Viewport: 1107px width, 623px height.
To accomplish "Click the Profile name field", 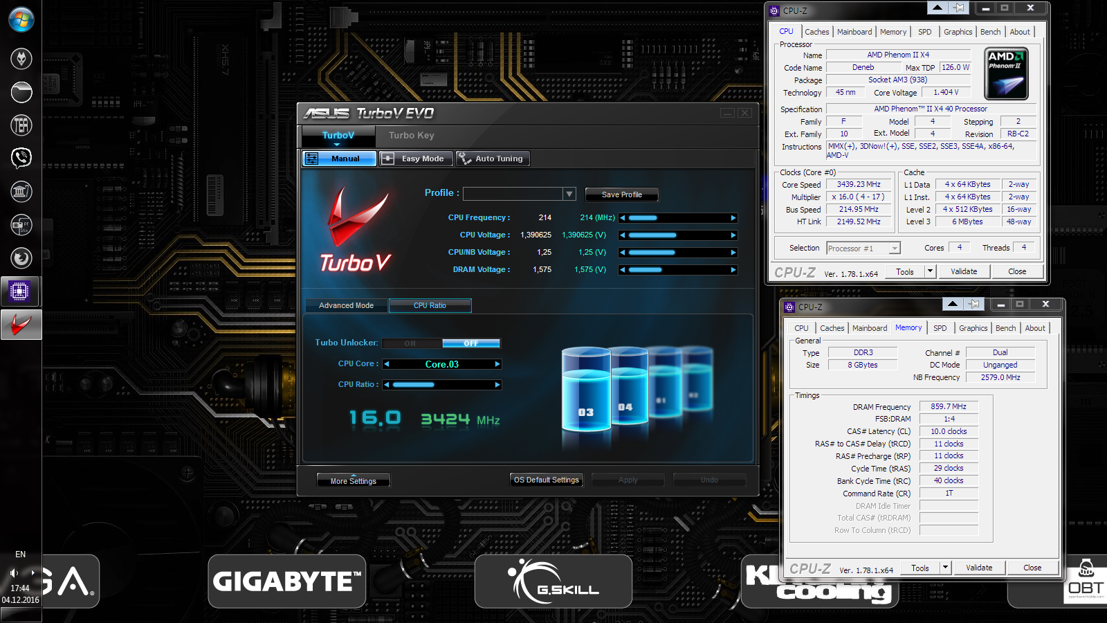I will 513,194.
